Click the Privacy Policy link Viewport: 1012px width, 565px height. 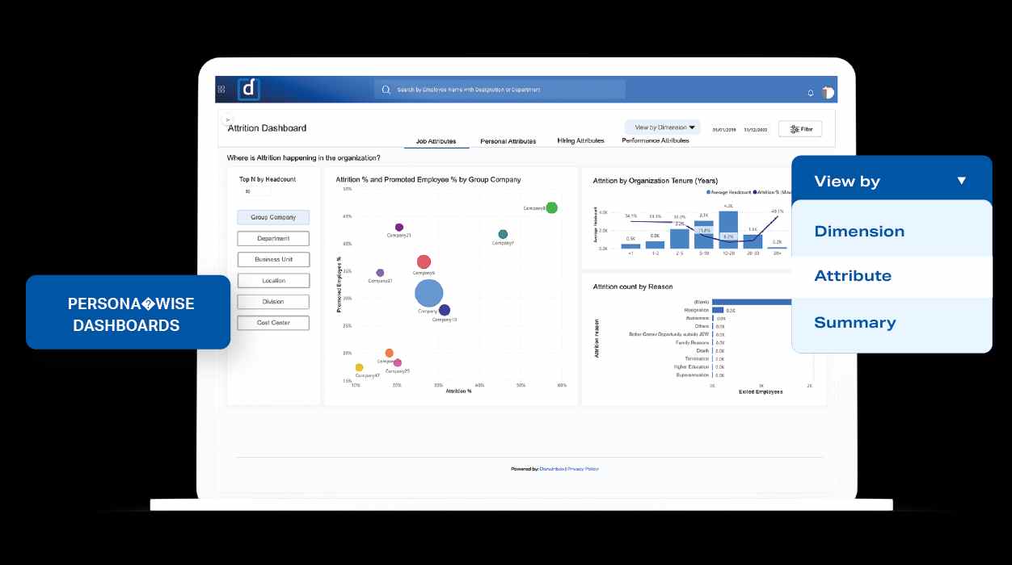[583, 469]
